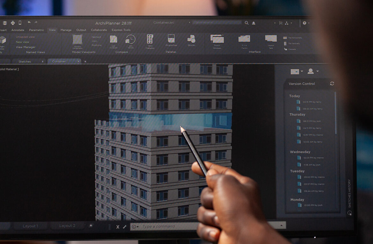
Task: Open command line options dropdown icon
Action: click(x=135, y=227)
